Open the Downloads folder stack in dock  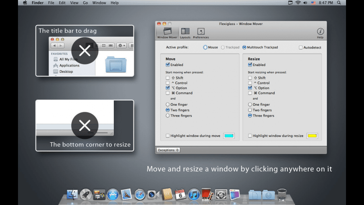268,195
